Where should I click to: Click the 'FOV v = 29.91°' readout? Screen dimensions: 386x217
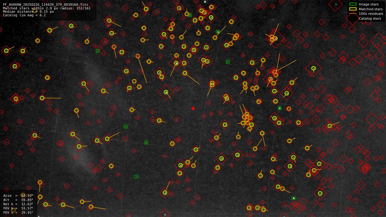(x=18, y=212)
